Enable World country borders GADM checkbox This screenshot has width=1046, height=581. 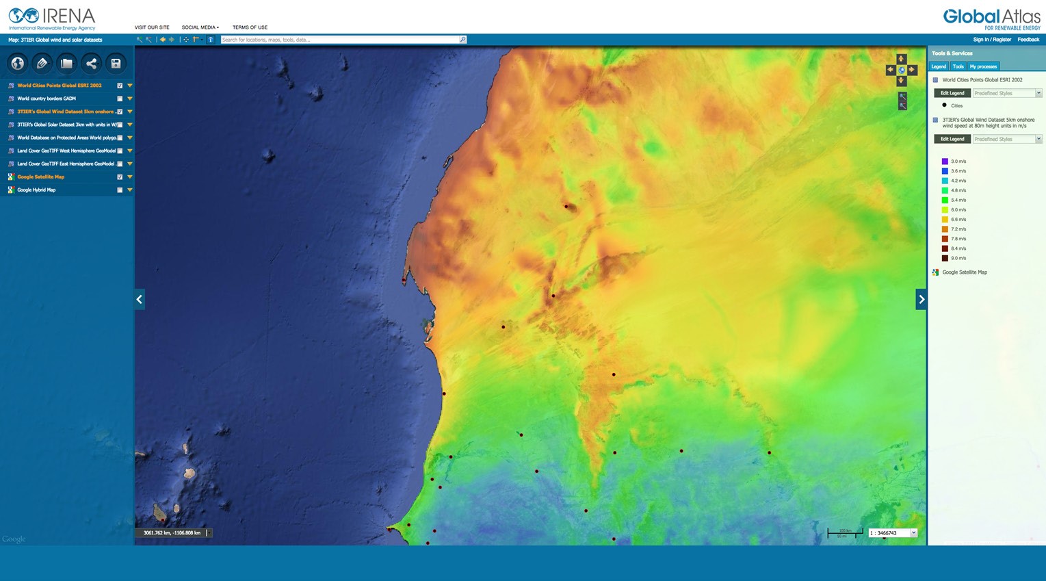120,99
